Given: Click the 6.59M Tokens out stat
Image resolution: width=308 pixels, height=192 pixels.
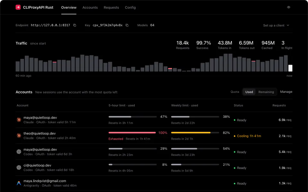Looking at the screenshot, I should click(247, 45).
